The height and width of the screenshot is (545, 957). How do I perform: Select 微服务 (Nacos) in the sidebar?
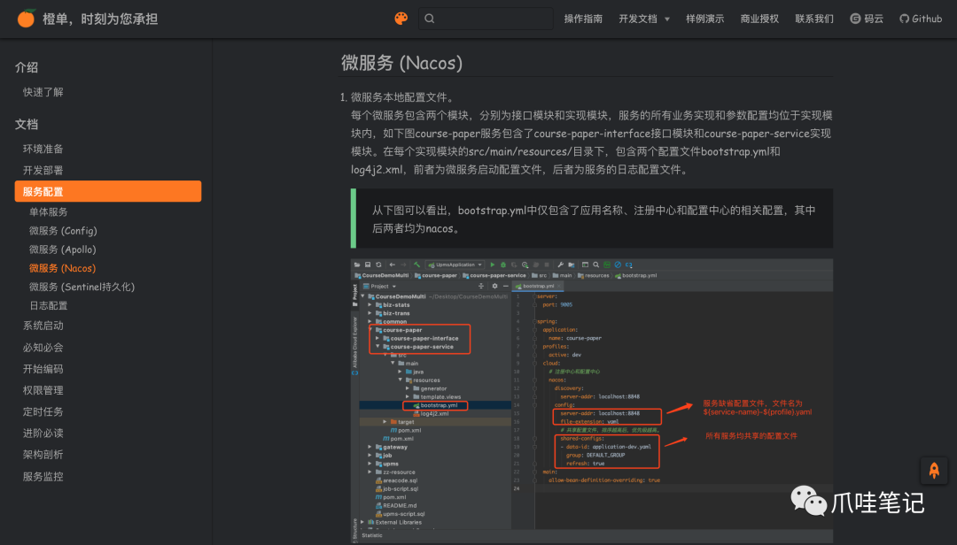coord(62,268)
